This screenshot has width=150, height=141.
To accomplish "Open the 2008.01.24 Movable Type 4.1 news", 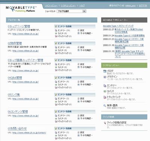I will 129,36.
